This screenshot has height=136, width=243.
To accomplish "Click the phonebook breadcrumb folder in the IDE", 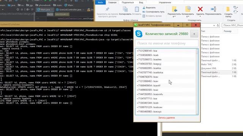I will pyautogui.click(x=43, y=5).
